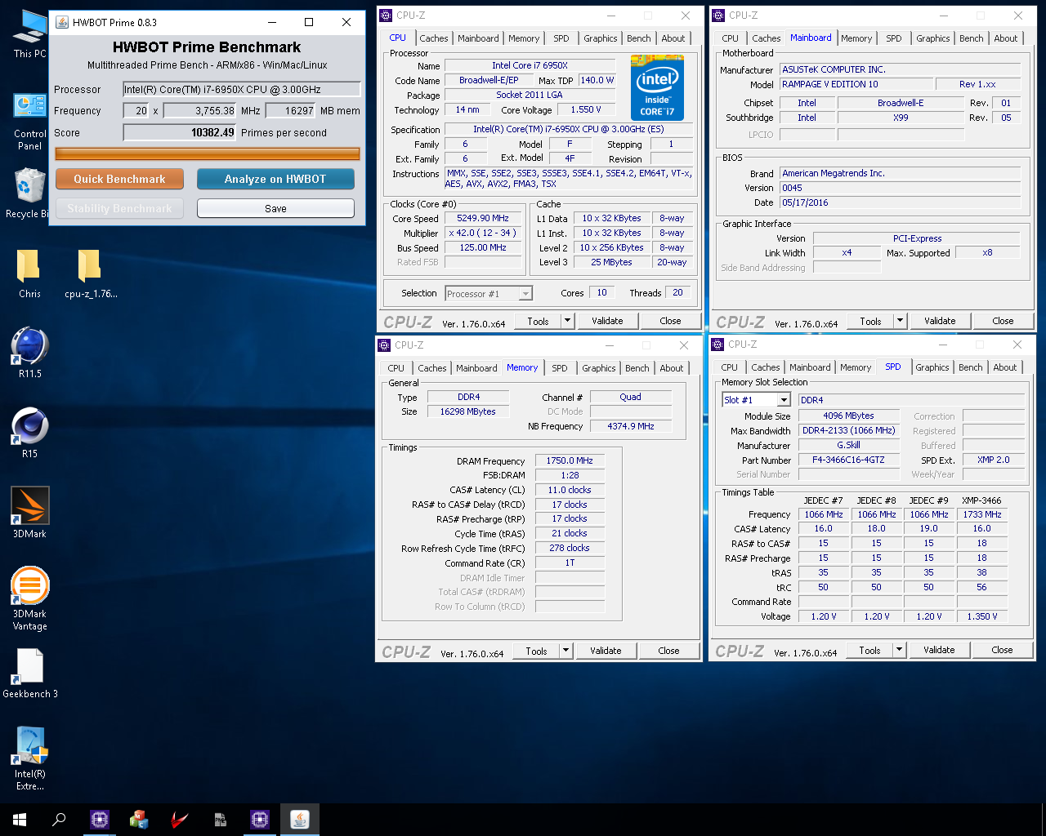Viewport: 1046px width, 836px height.
Task: Launch the 3DMark shortcut
Action: tap(29, 513)
